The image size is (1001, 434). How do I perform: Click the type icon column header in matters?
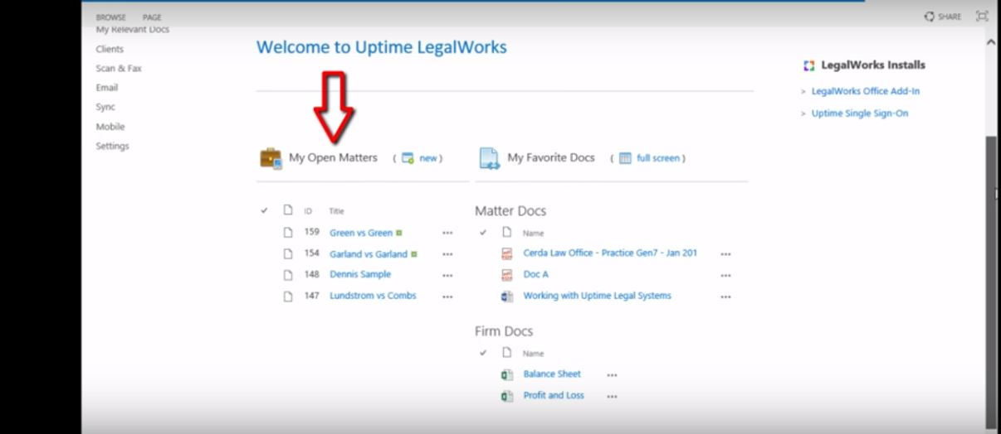(288, 210)
